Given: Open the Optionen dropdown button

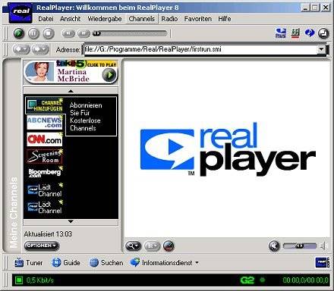Looking at the screenshot, I should tap(42, 246).
